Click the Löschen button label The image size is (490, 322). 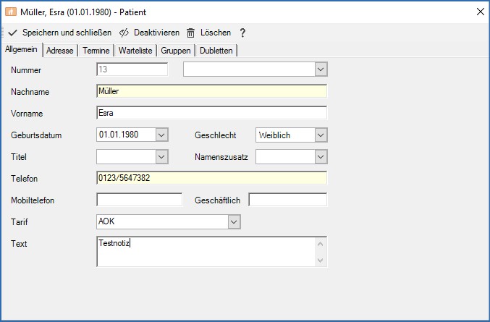(x=216, y=33)
